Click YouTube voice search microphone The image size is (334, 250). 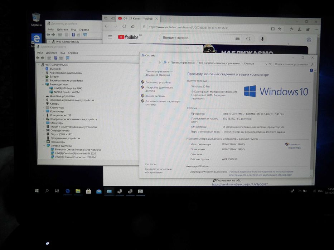point(262,39)
